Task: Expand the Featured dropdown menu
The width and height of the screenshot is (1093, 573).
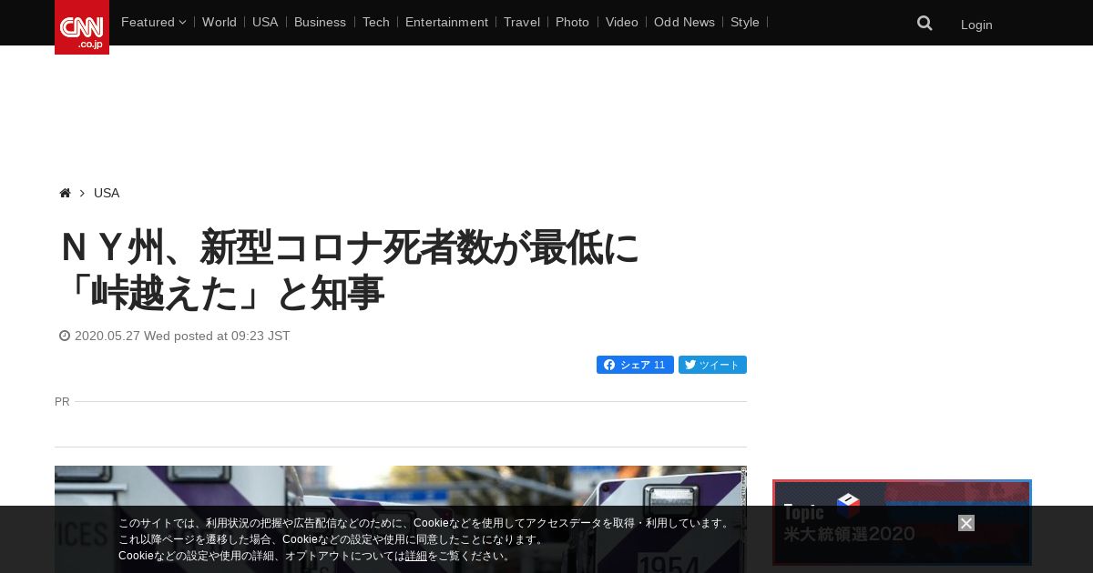Action: click(153, 22)
